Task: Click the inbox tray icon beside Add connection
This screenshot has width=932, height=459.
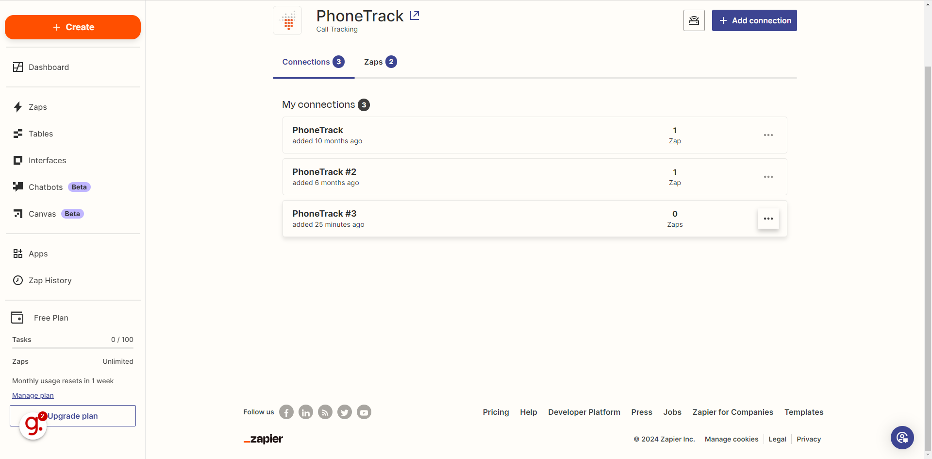Action: [x=694, y=20]
